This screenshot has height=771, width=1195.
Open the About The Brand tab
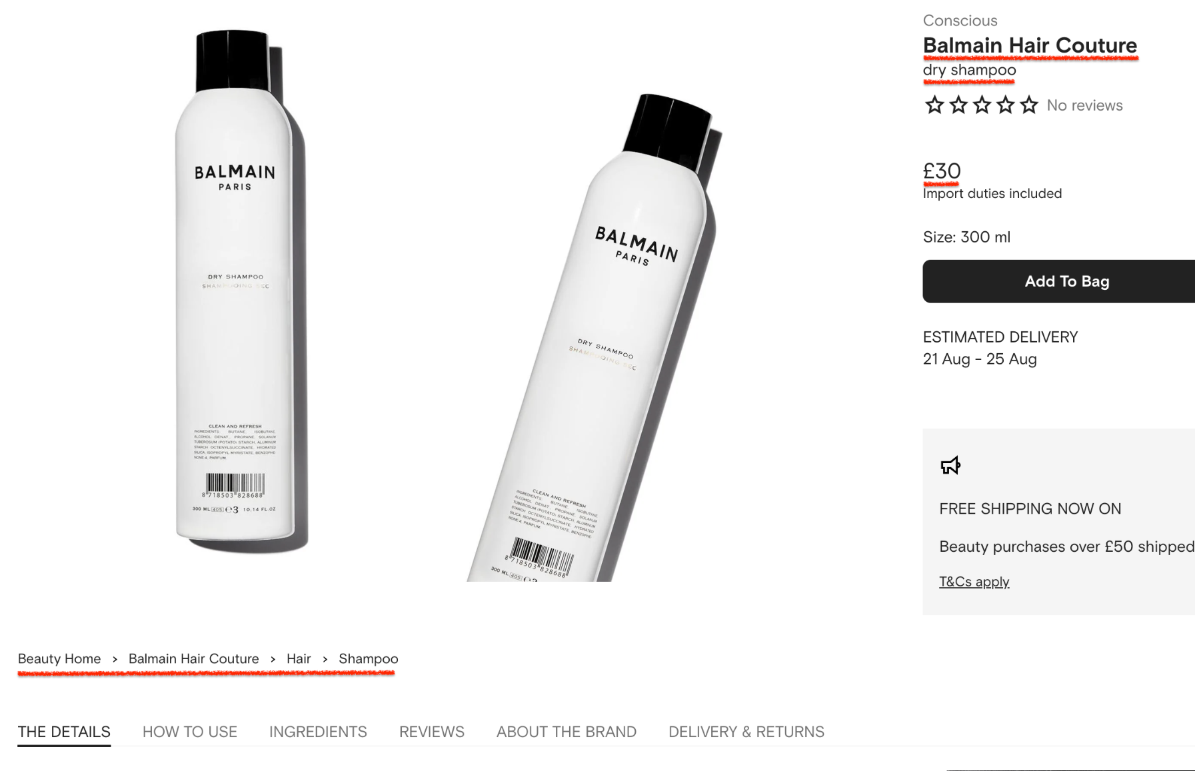coord(567,732)
